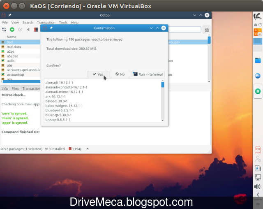The width and height of the screenshot is (263, 209).
Task: Open the Tools menu in Octopi
Action: tap(63, 22)
